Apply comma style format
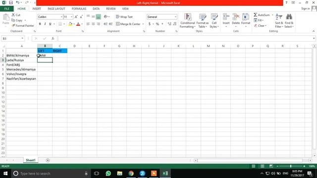The width and height of the screenshot is (317, 178). pos(162,24)
